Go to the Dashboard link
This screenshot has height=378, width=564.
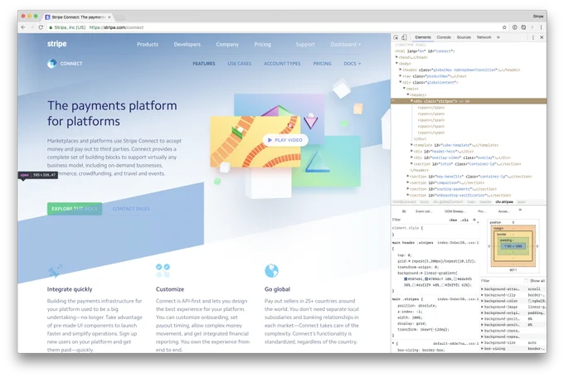point(346,44)
